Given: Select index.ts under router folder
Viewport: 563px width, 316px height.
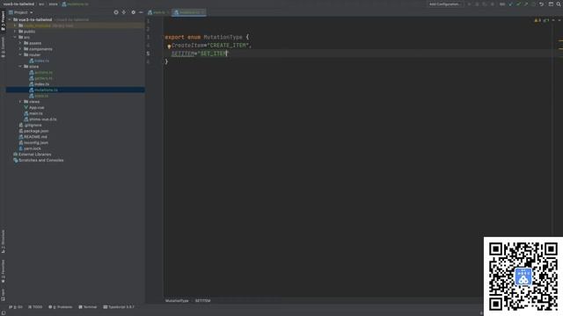Looking at the screenshot, I should coord(39,61).
